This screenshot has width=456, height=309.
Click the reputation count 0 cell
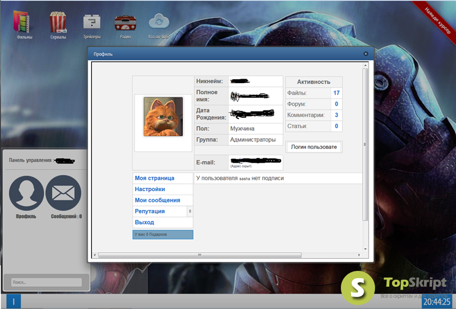pos(190,211)
